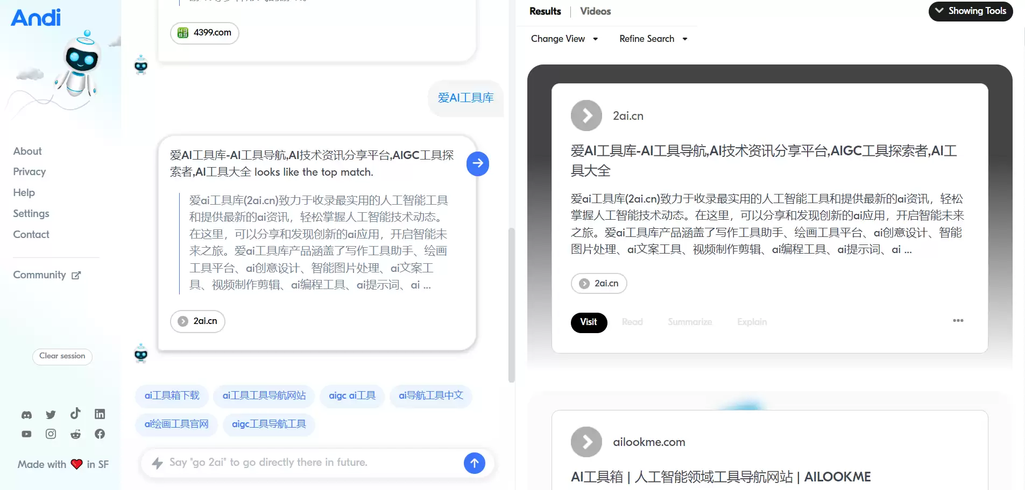Open the 2ai.cn result title link
Screen dimensions: 1025x490
[764, 161]
